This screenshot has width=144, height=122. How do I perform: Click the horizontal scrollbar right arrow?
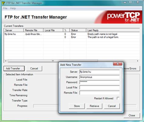138,61
